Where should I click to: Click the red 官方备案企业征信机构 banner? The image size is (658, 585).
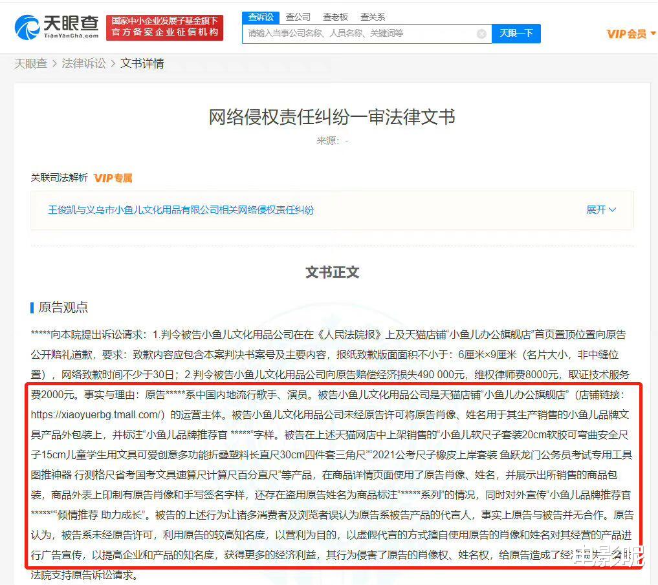(x=164, y=27)
